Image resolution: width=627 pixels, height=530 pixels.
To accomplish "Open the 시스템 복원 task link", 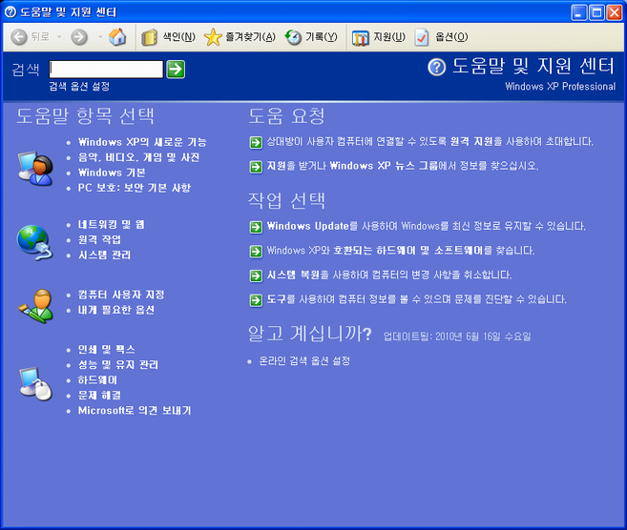I will (389, 275).
